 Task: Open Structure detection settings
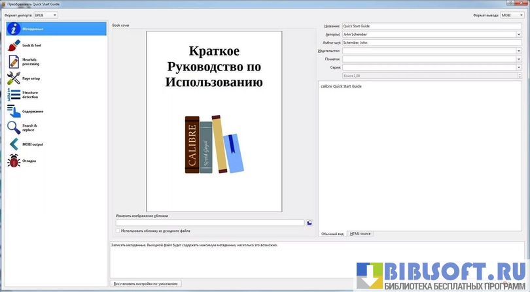(x=56, y=95)
